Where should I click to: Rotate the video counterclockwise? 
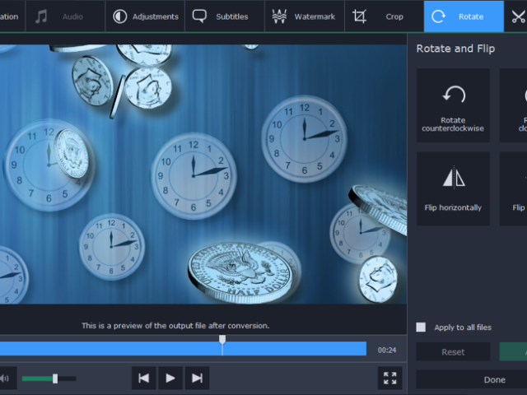453,105
